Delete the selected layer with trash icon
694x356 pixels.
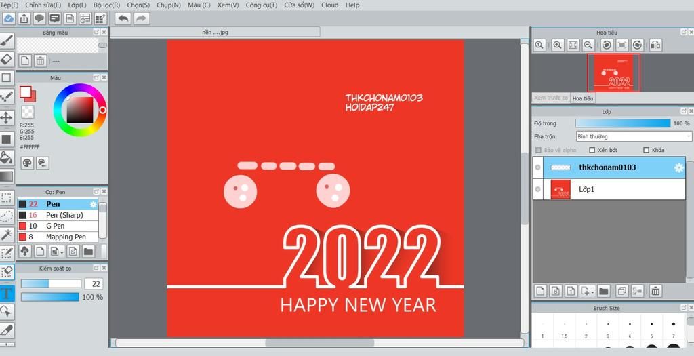(x=655, y=291)
